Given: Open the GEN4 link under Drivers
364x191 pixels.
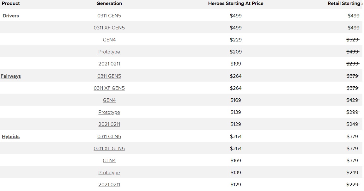Looking at the screenshot, I should [109, 40].
